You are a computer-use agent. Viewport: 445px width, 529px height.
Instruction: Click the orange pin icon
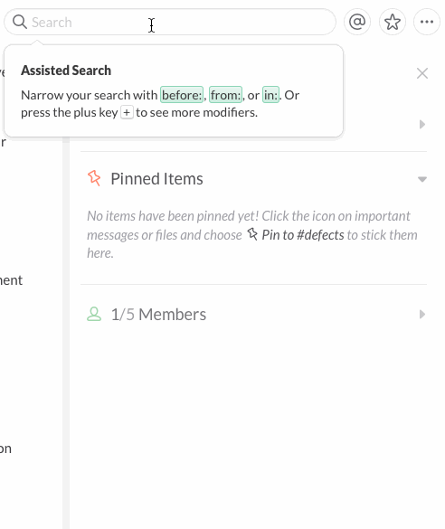pos(94,178)
